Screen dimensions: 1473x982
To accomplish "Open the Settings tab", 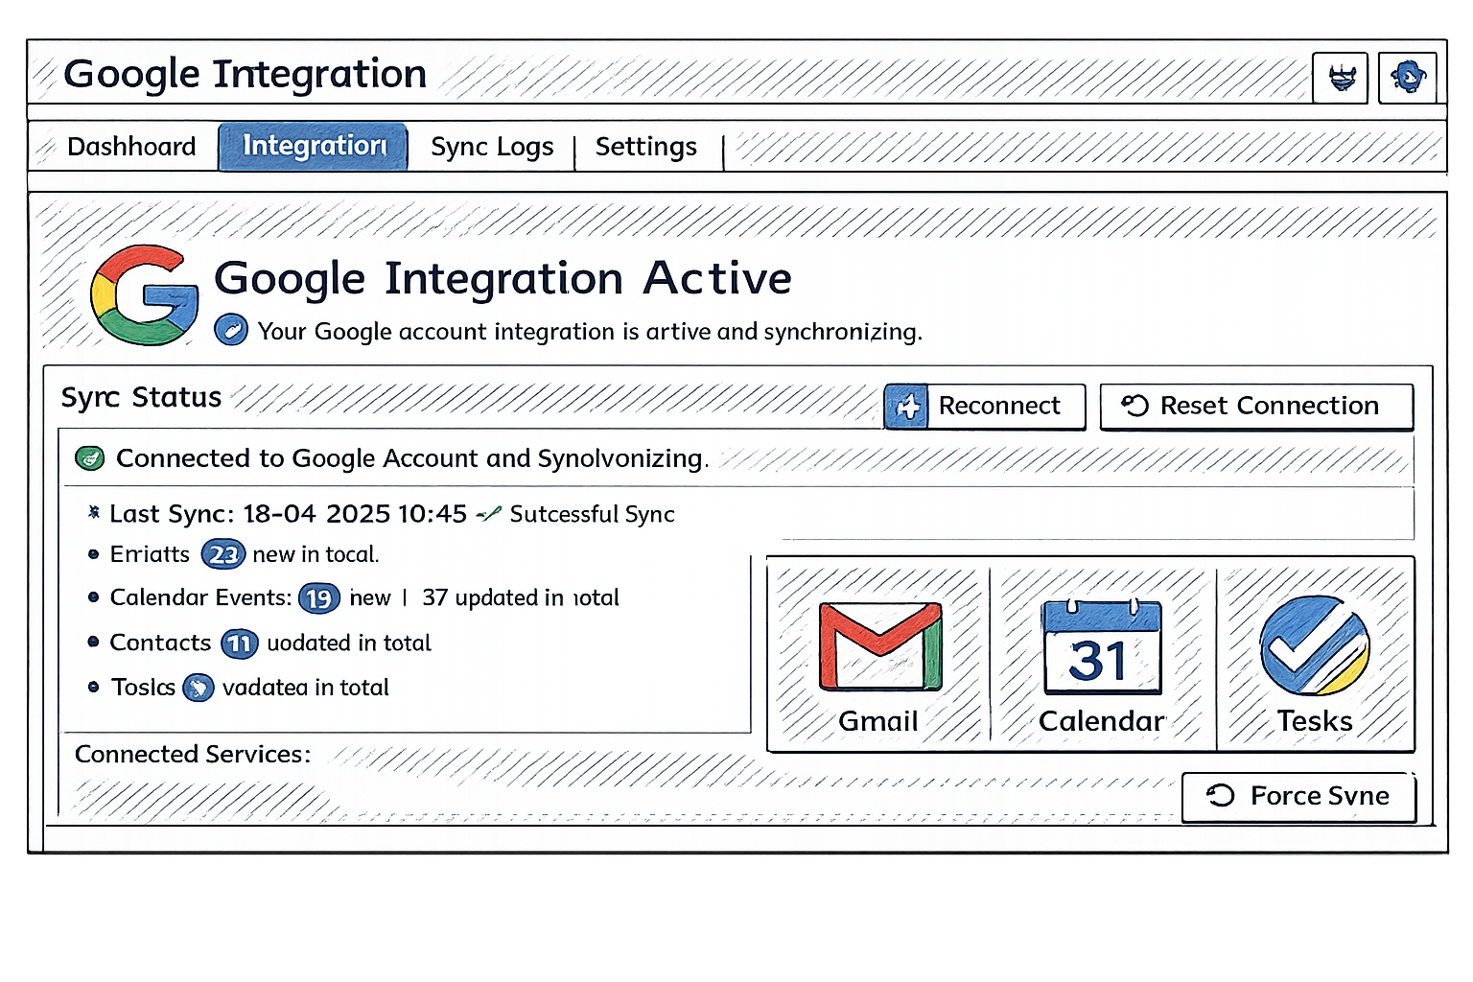I will click(646, 147).
